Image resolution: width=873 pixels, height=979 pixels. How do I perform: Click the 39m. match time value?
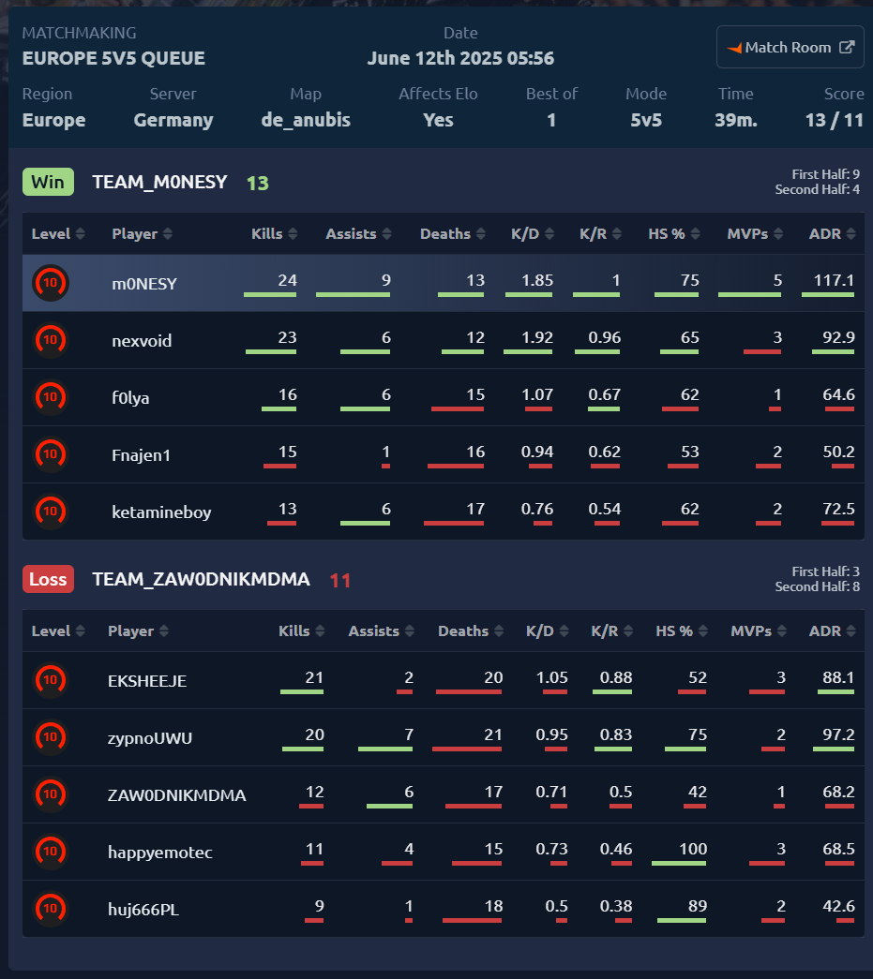pyautogui.click(x=735, y=120)
